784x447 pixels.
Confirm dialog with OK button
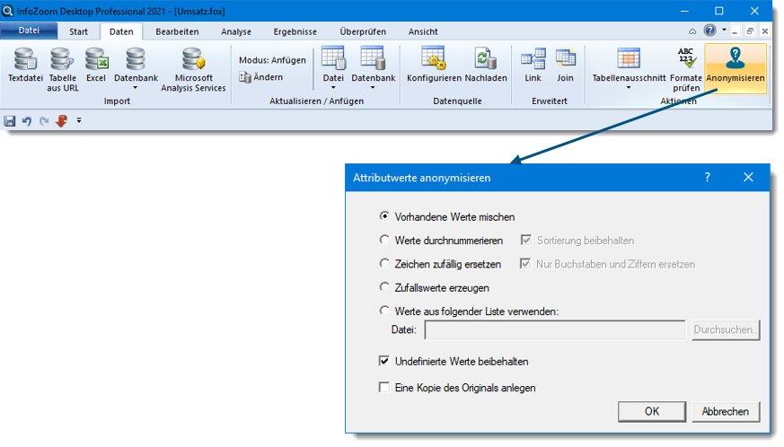[651, 411]
